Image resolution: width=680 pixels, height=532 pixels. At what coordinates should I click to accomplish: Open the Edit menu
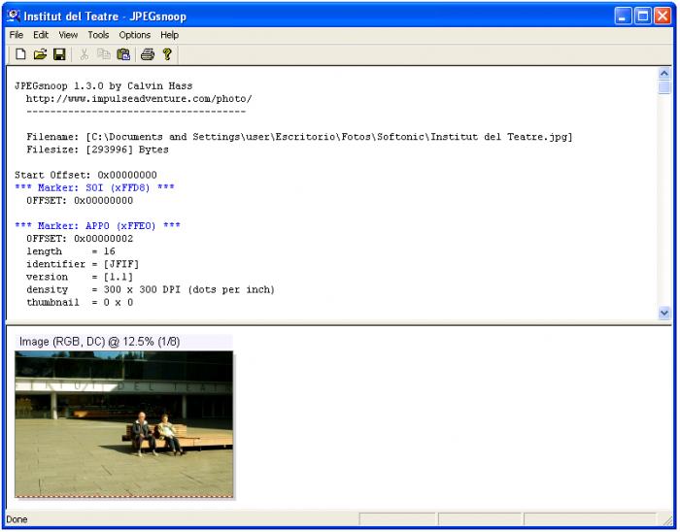click(41, 35)
